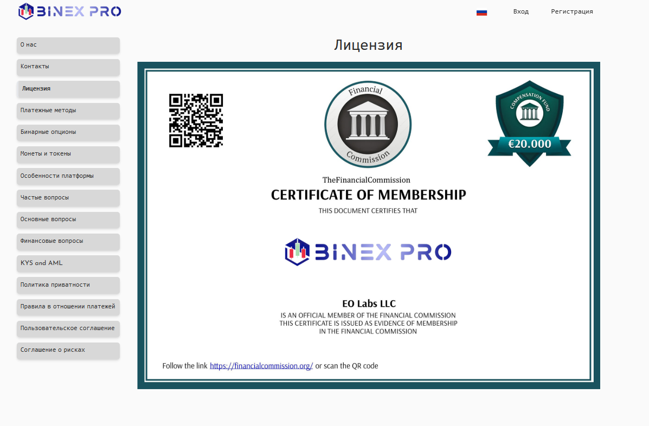Open Особенности платформы page

(68, 176)
